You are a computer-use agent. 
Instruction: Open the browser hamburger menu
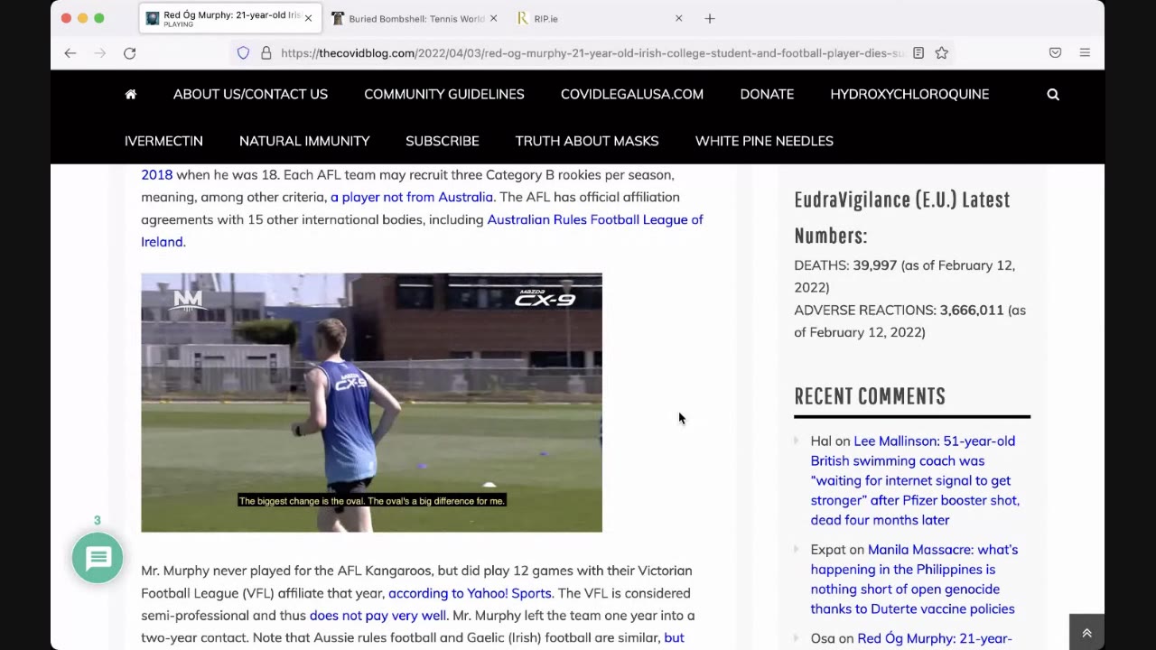(1085, 53)
